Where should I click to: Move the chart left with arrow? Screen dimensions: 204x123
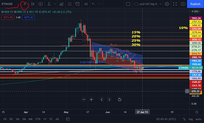(102, 100)
